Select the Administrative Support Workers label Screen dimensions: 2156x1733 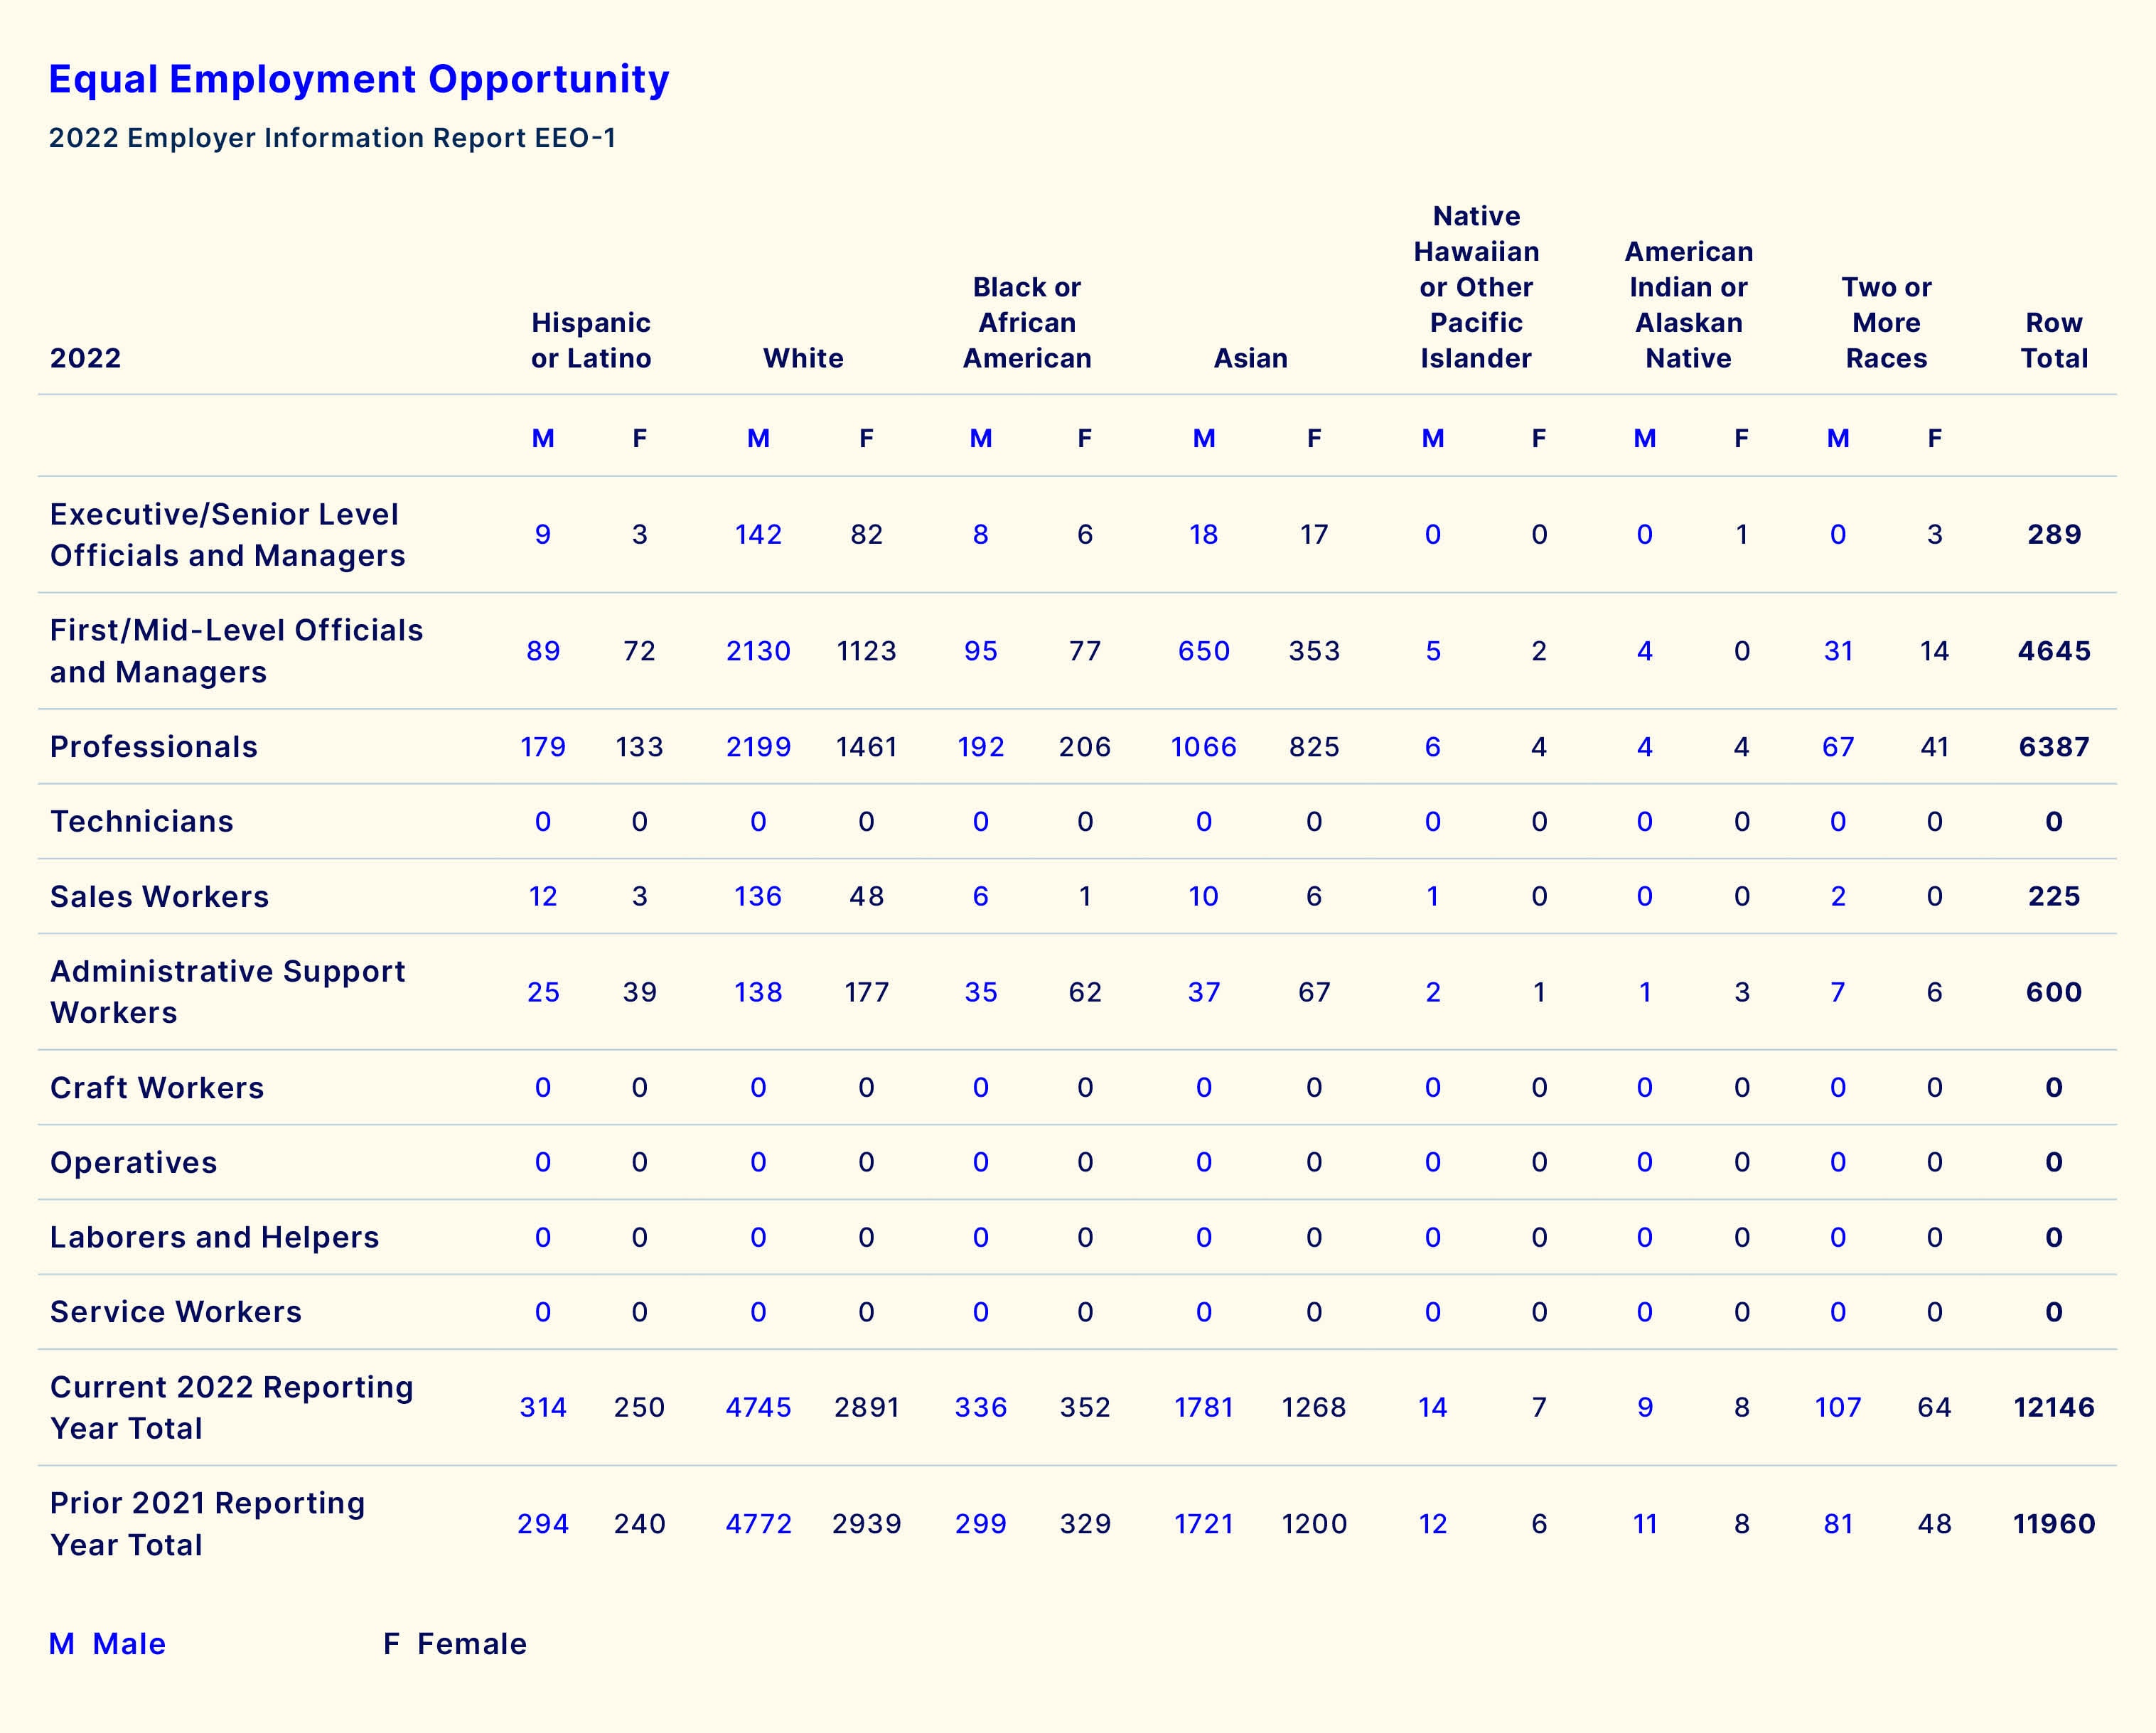[x=227, y=992]
